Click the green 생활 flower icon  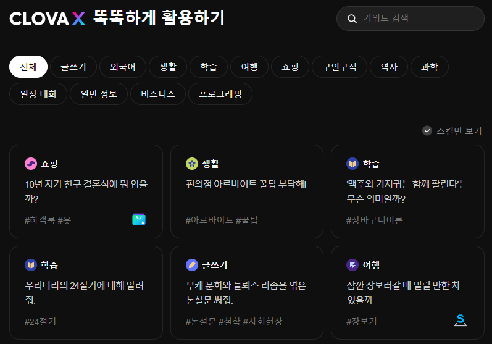coord(192,164)
